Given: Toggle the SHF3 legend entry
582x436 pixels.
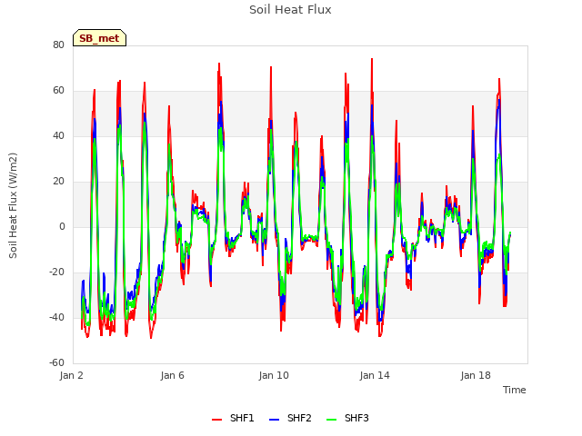Looking at the screenshot, I should [347, 418].
